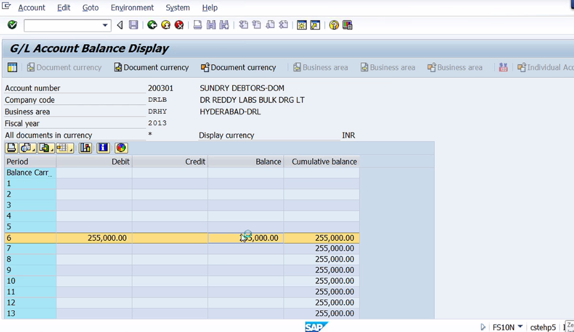Click the red Cancel icon

pyautogui.click(x=179, y=25)
